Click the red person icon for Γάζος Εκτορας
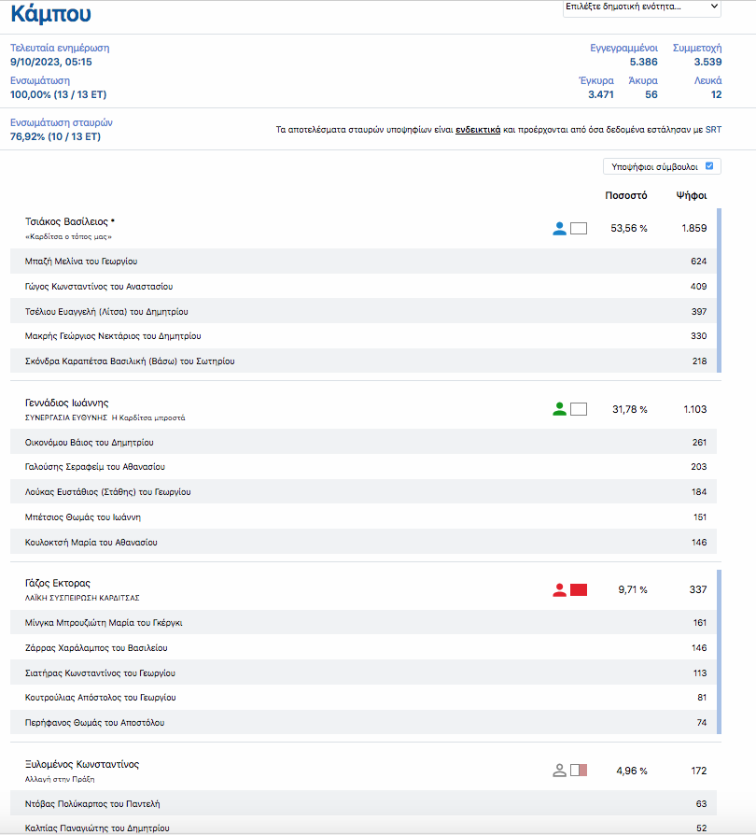The image size is (756, 835). [559, 589]
